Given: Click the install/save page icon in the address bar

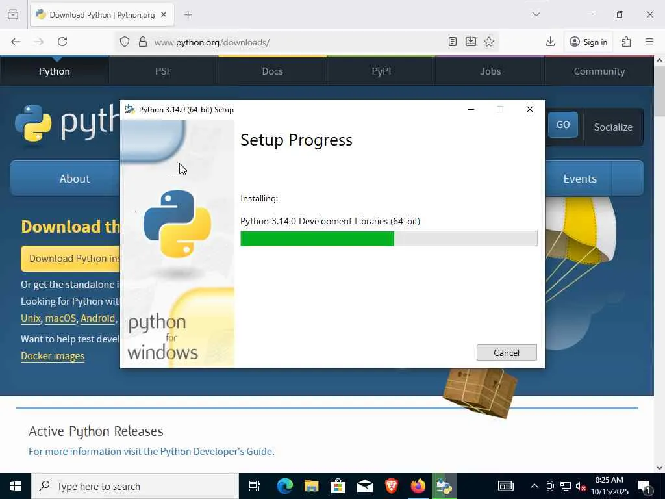Looking at the screenshot, I should (471, 42).
